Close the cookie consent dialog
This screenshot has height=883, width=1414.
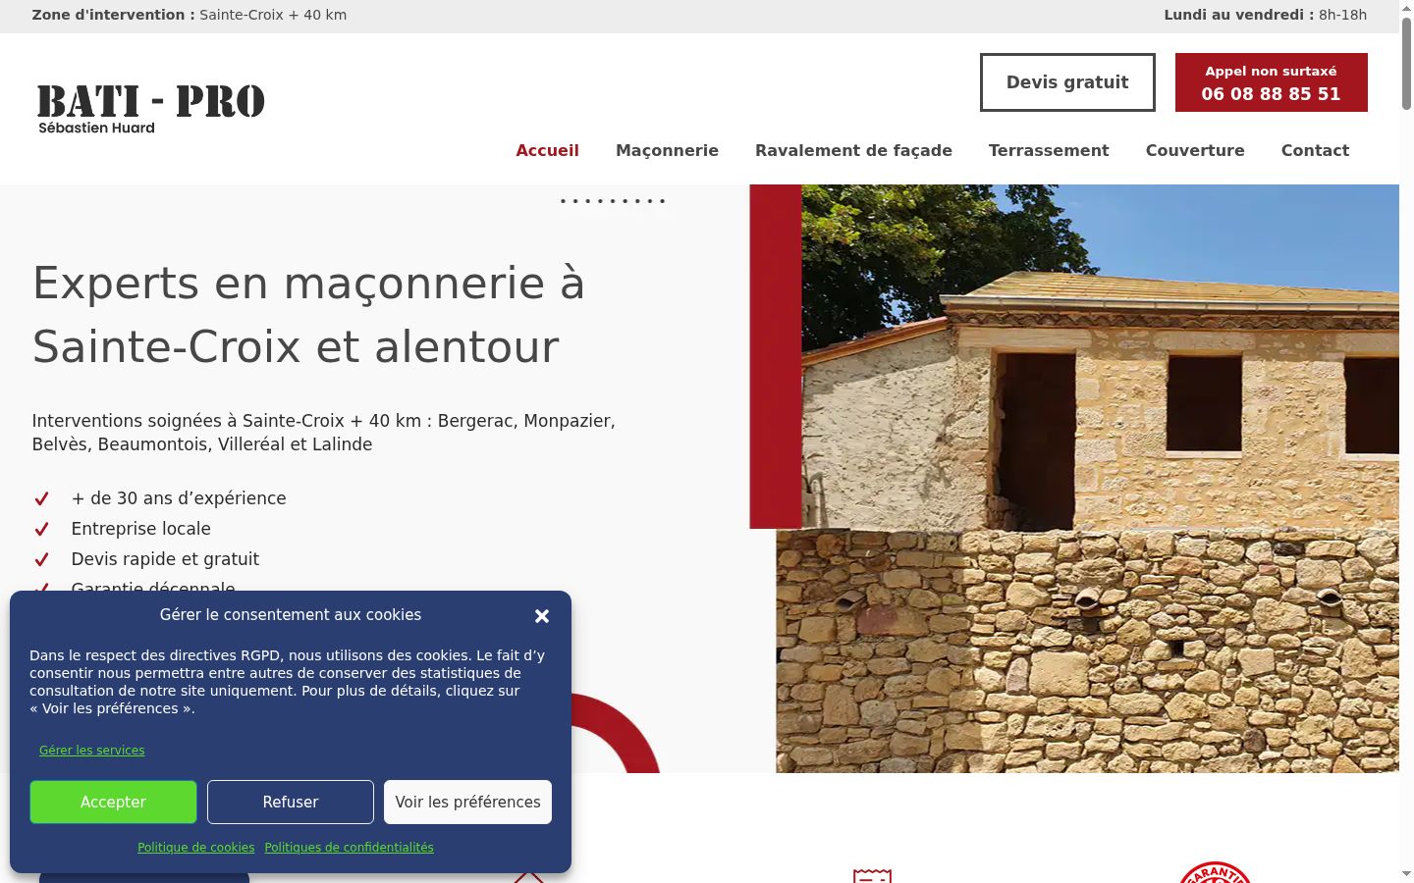(542, 616)
